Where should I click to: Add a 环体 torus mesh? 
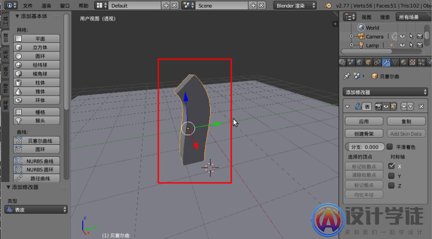[37, 100]
